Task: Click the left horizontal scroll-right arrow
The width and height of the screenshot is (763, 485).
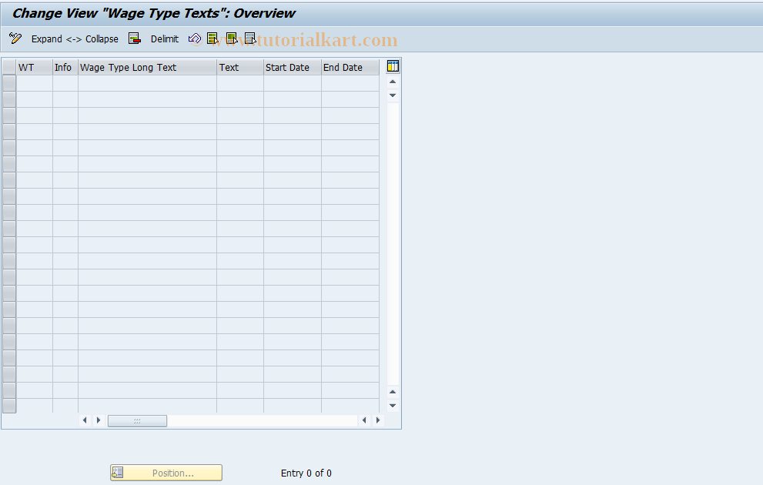Action: (x=99, y=420)
